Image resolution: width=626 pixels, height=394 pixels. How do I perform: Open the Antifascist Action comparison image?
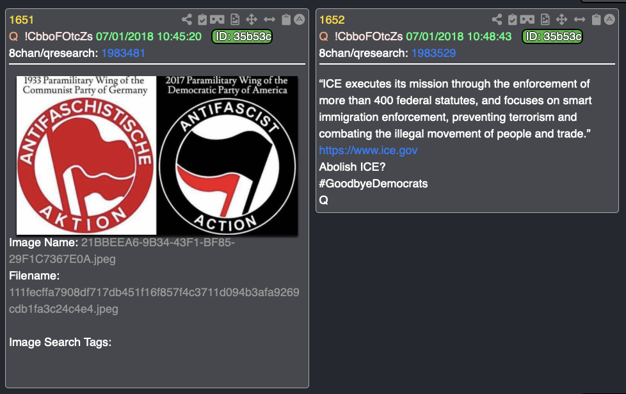(157, 155)
